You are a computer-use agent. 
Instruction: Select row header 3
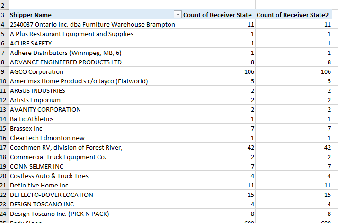tap(4, 15)
